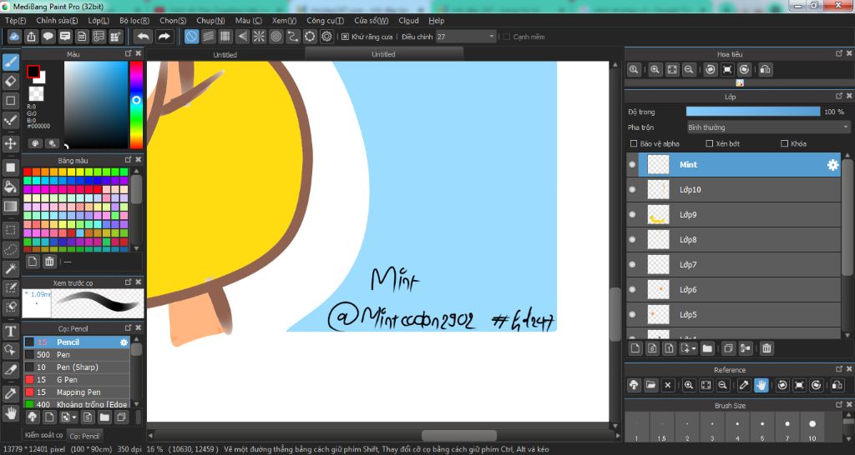This screenshot has height=455, width=855.
Task: Open snap settings gear in toolbar
Action: [326, 37]
